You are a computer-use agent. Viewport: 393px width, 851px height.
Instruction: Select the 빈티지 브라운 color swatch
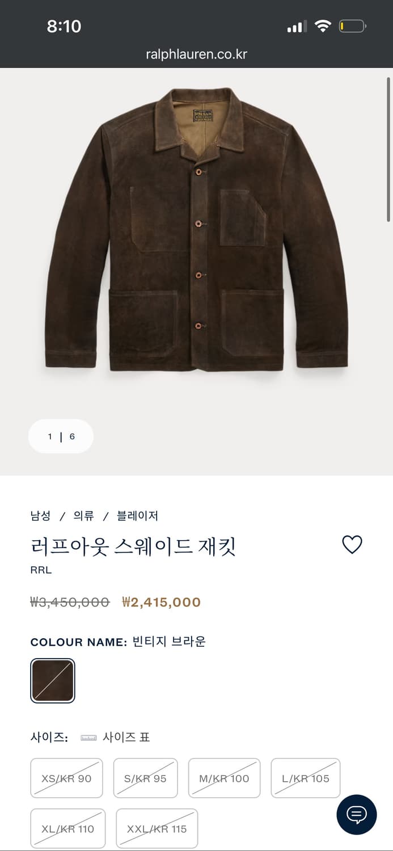[x=52, y=680]
